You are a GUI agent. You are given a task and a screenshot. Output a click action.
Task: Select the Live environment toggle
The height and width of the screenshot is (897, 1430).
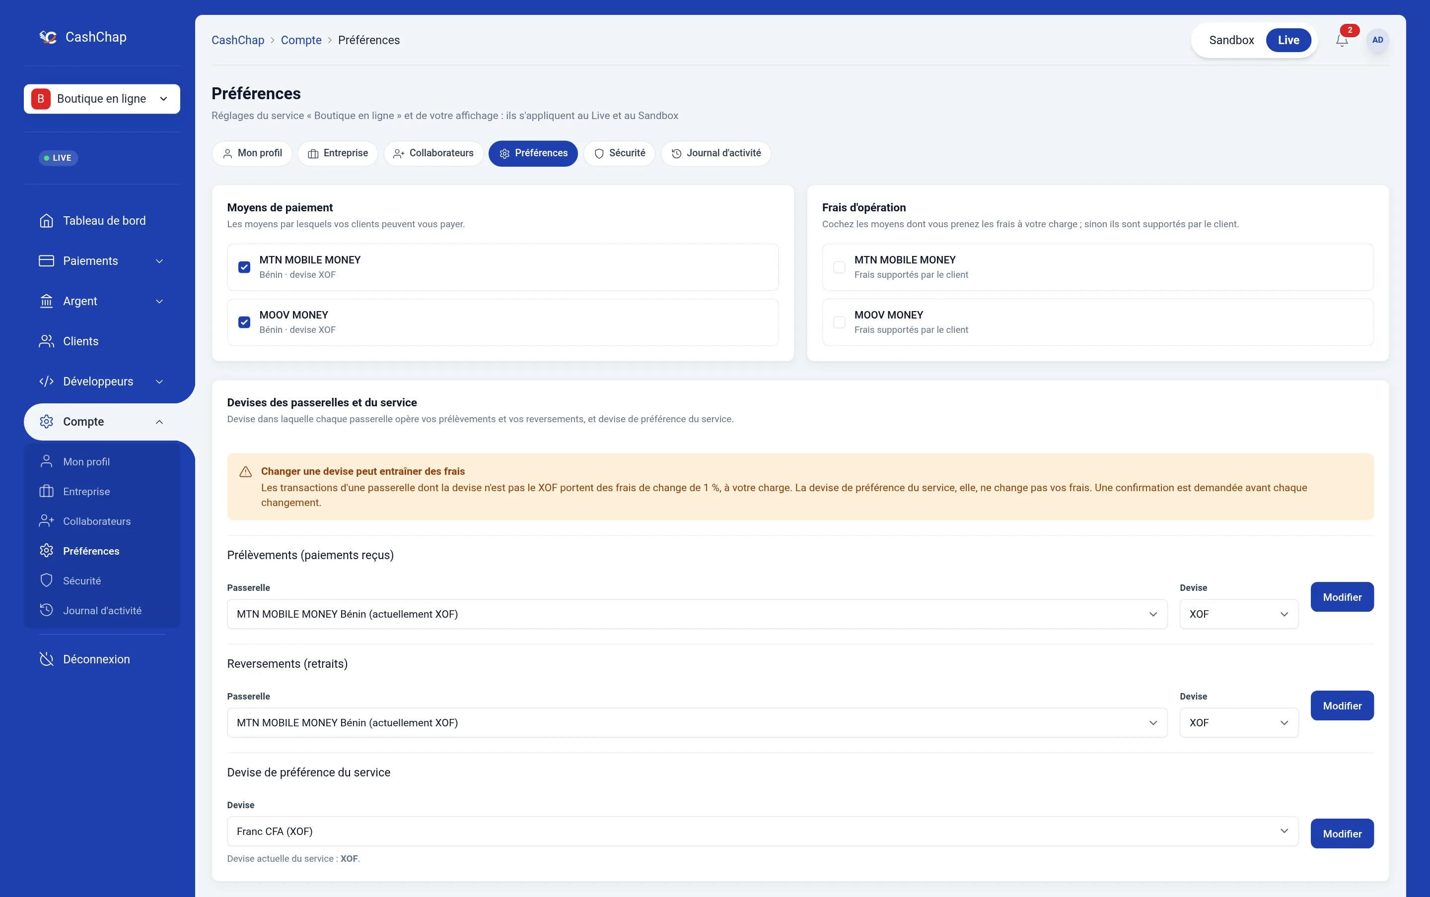[x=1288, y=40]
